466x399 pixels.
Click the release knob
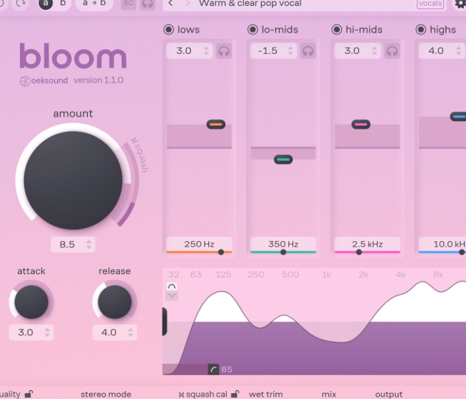point(115,302)
